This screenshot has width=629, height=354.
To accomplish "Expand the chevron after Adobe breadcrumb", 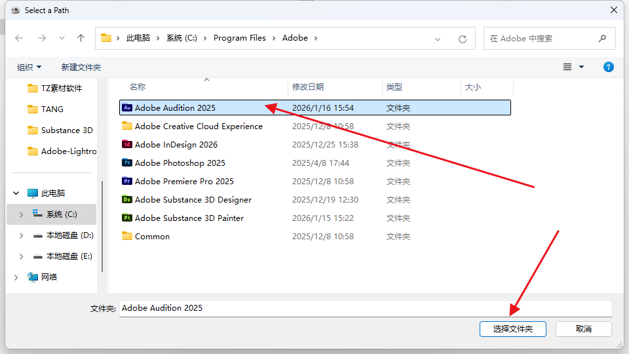I will pyautogui.click(x=316, y=38).
